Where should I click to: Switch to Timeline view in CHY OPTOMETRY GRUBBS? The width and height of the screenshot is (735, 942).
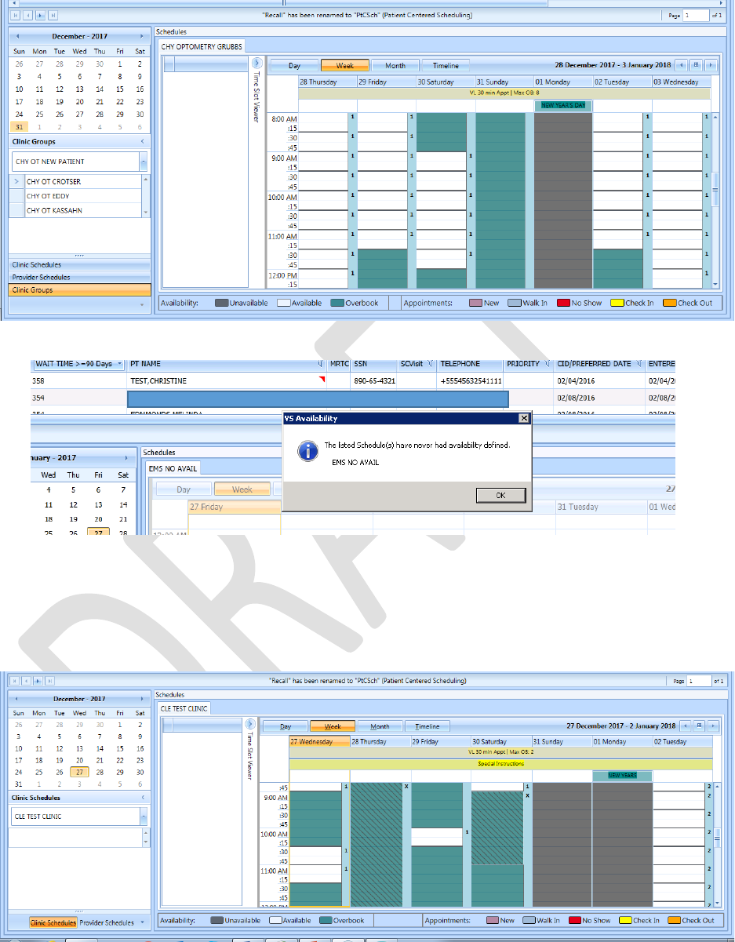(446, 66)
